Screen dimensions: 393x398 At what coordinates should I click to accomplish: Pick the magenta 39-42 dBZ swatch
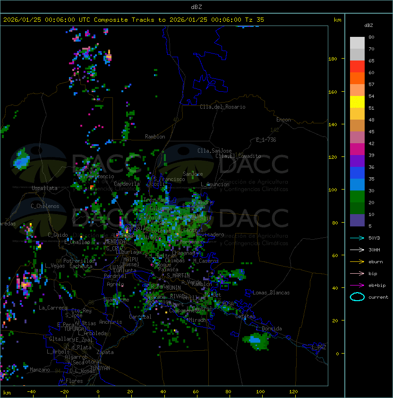tap(357, 149)
